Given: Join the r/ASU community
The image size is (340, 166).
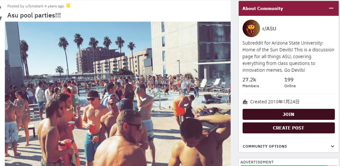Looking at the screenshot, I should click(288, 114).
